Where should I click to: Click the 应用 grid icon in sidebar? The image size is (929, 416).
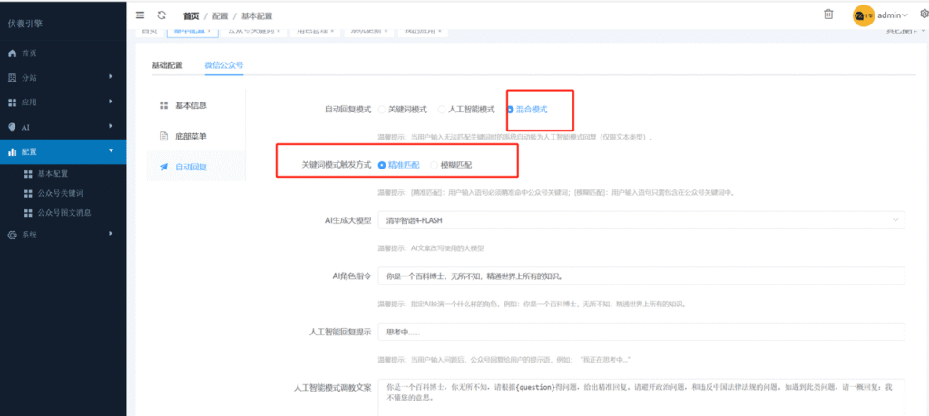12,102
